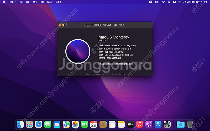The height and width of the screenshot is (131, 210).
Task: Open the 편집 menu
Action: click(x=28, y=2)
